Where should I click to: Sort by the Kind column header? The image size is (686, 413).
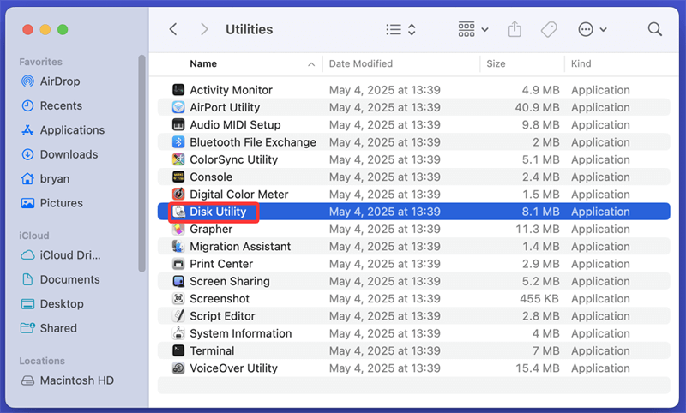click(x=581, y=63)
